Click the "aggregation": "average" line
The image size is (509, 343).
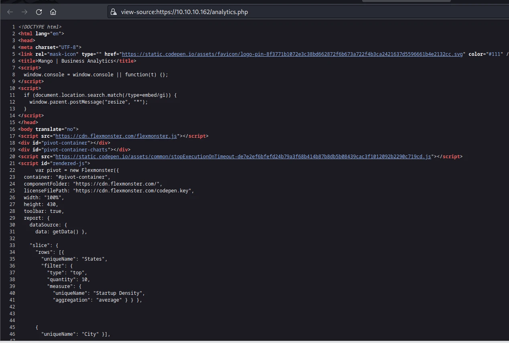(97, 300)
